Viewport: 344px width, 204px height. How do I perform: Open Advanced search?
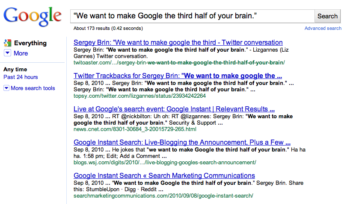[x=323, y=29]
